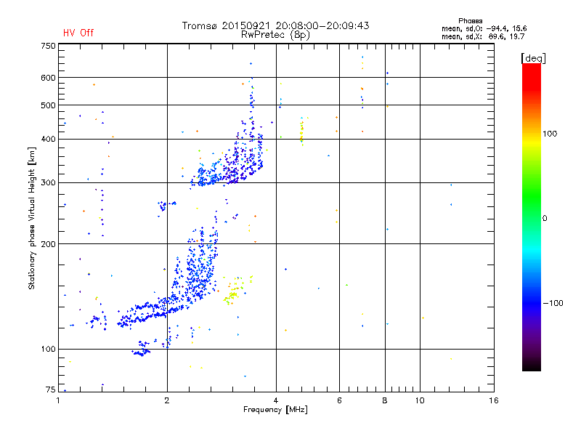
Task: Click the rainbow phase colorbar
Action: (532, 217)
